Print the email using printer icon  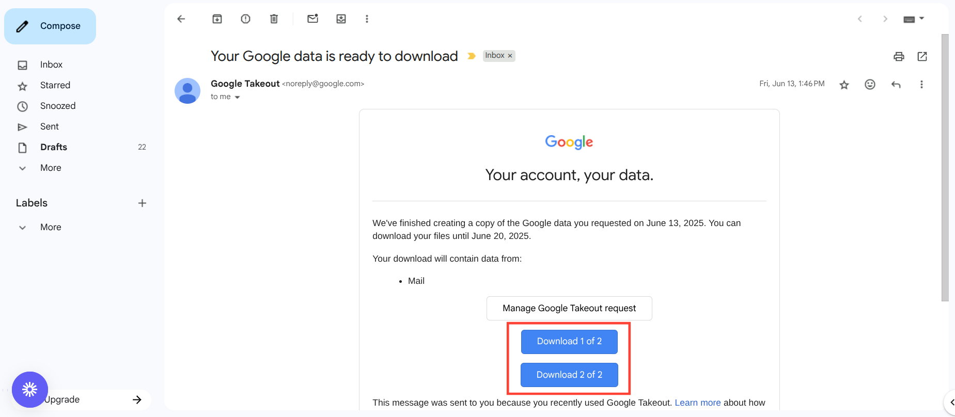[x=899, y=56]
